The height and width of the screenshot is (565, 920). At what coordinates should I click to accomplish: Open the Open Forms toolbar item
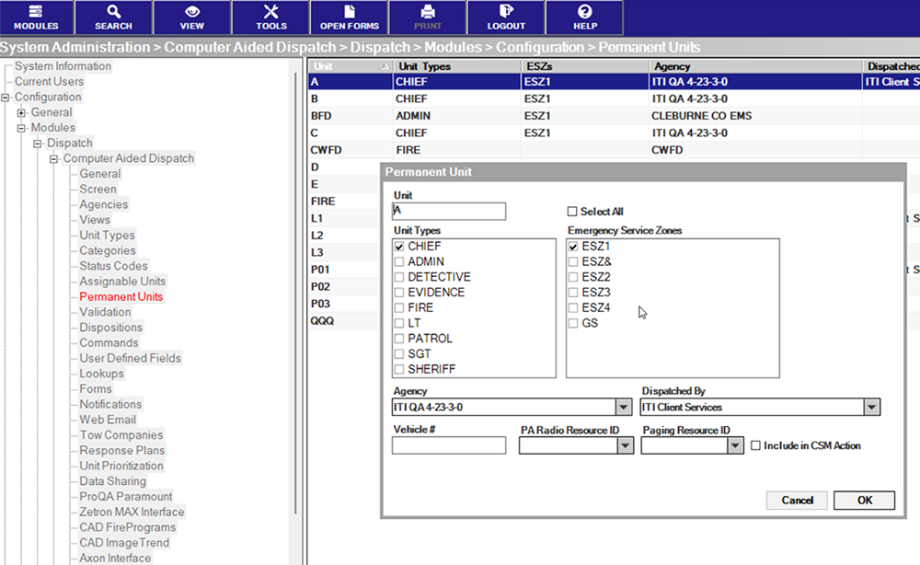click(349, 17)
